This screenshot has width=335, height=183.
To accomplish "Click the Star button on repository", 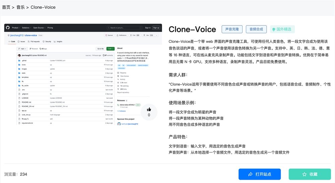I will point(148,35).
